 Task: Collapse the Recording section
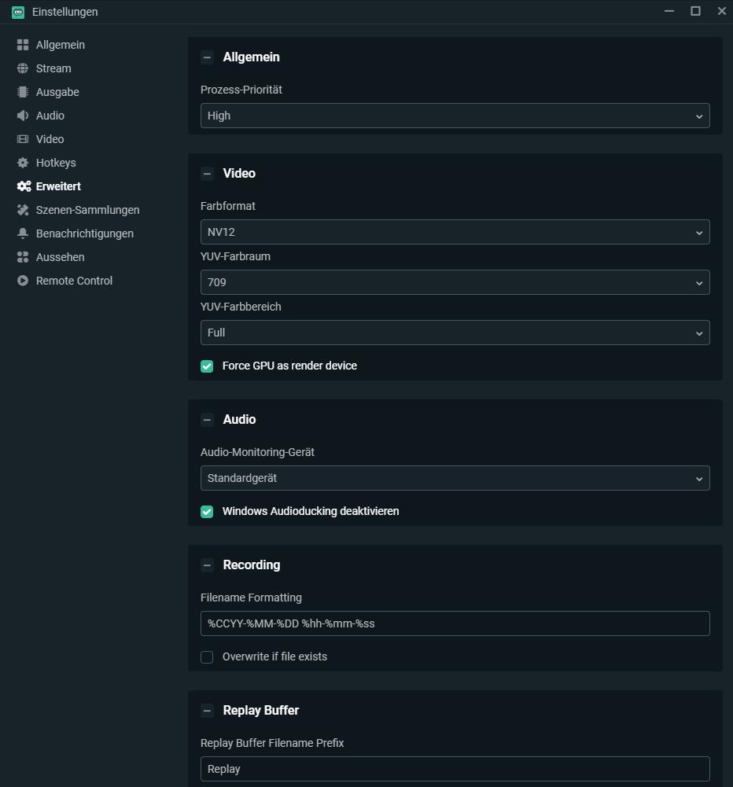207,565
